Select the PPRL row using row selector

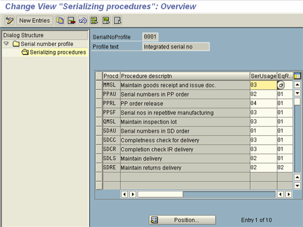pyautogui.click(x=99, y=103)
